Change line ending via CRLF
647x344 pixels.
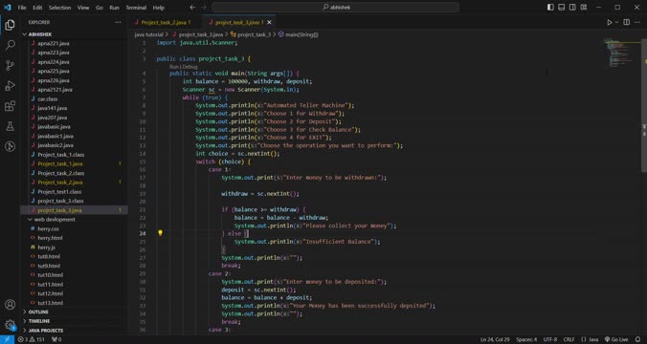(569, 339)
